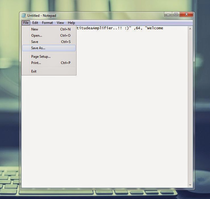Screen dimensions: 210x199
Task: Click the scrollbar up arrow
Action: click(190, 29)
